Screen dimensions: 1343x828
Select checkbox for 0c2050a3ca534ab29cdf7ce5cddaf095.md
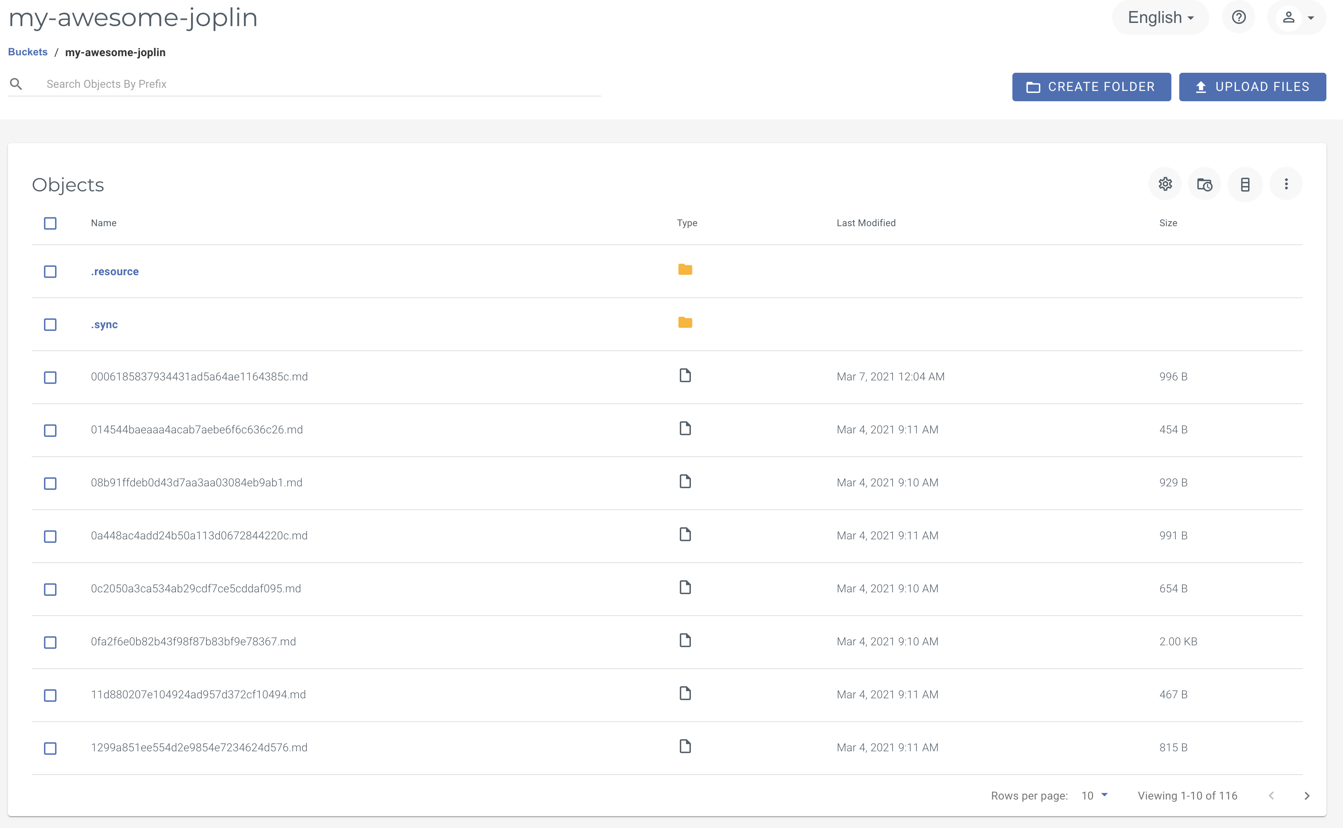(x=50, y=590)
